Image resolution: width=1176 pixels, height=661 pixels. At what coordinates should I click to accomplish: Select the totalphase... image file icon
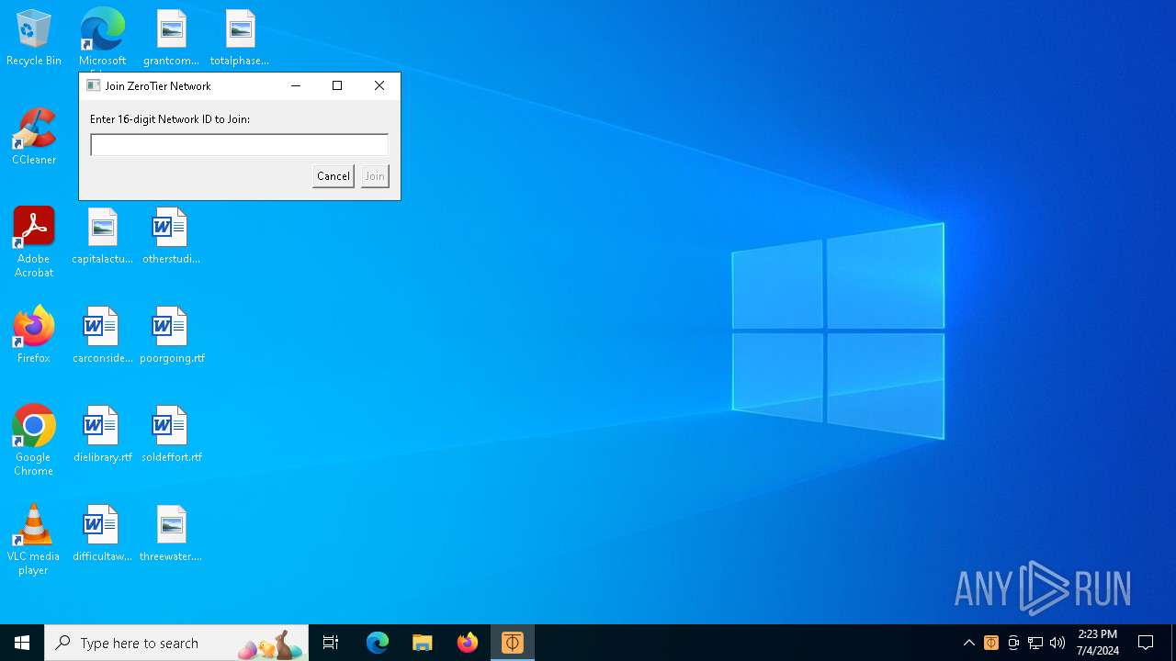pos(240,38)
